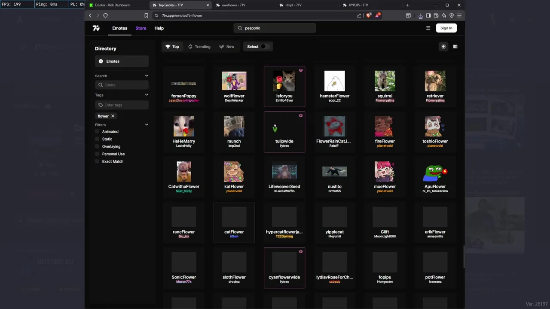
Task: Open Leo AI sparkle icon
Action: [x=443, y=15]
